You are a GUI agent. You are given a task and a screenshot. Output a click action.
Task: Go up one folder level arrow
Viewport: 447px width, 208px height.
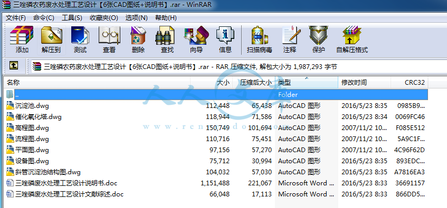pyautogui.click(x=14, y=66)
